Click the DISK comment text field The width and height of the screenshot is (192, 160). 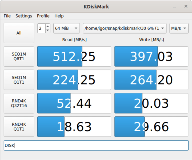point(96,145)
